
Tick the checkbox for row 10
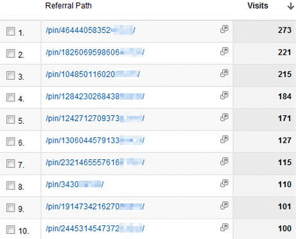(11, 230)
